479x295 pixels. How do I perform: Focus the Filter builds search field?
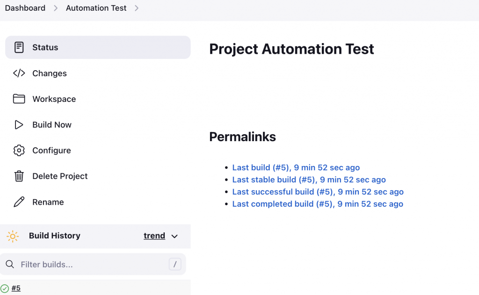click(x=89, y=265)
